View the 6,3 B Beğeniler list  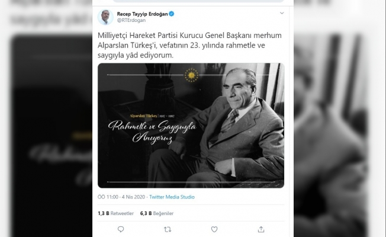click(x=157, y=213)
